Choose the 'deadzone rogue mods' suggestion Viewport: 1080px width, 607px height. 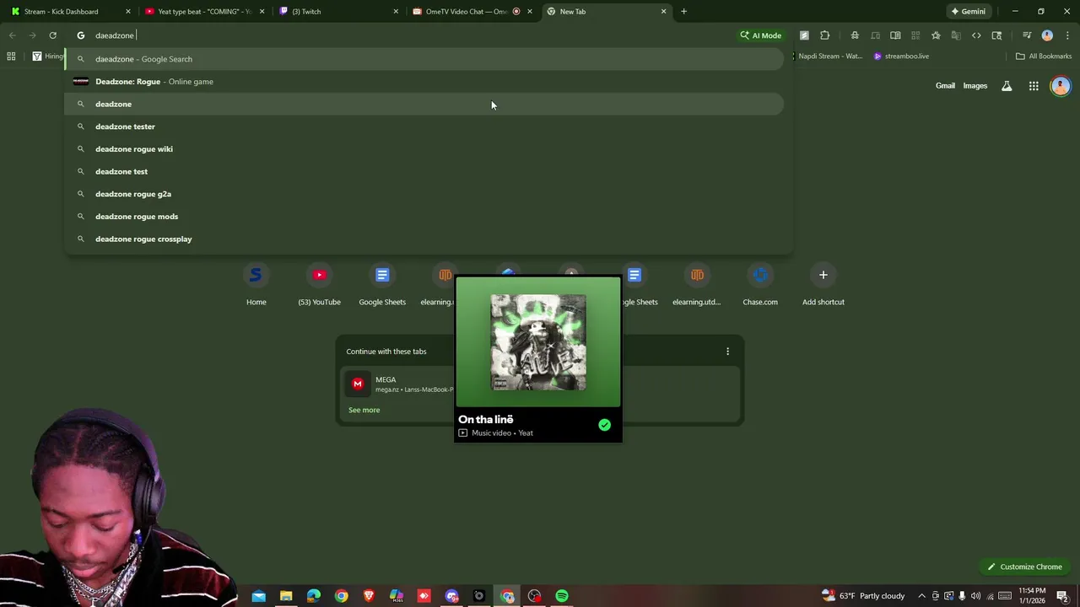click(x=424, y=217)
